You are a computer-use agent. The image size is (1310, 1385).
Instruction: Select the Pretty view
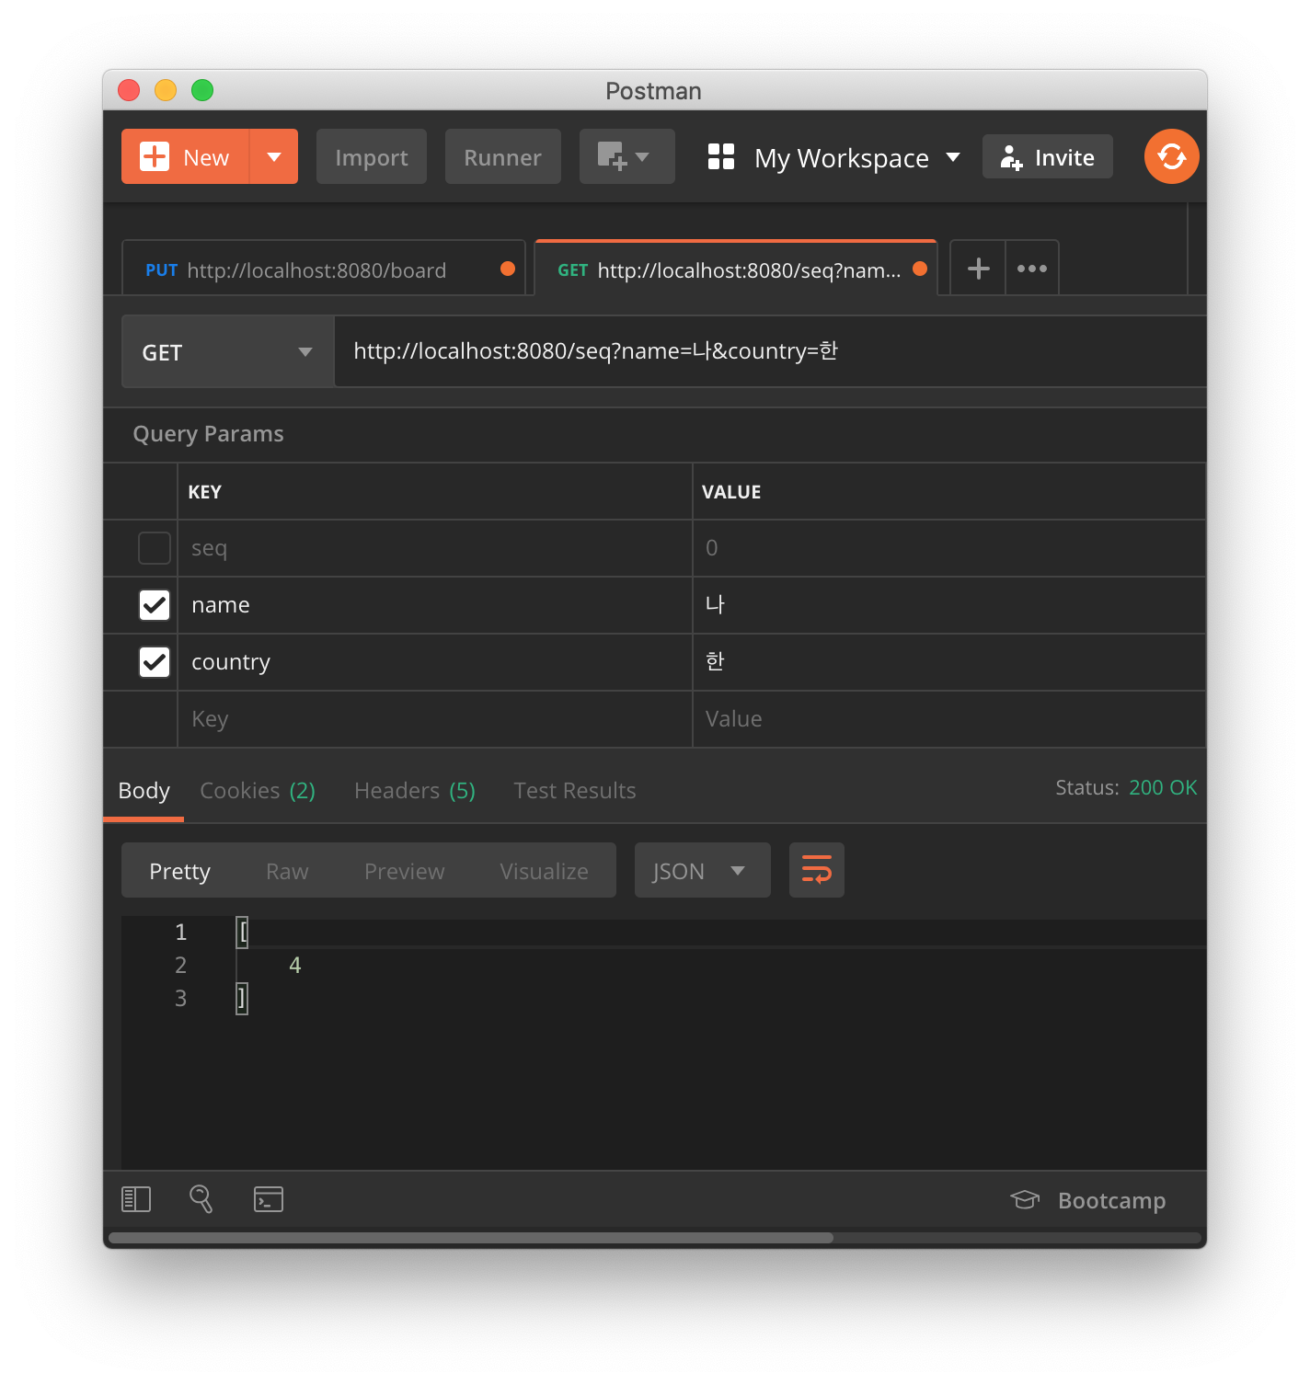click(180, 871)
